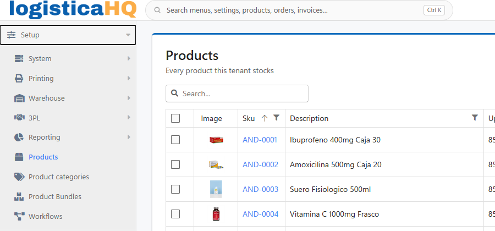The height and width of the screenshot is (231, 495).
Task: Click the 3PL handshake icon
Action: [19, 118]
